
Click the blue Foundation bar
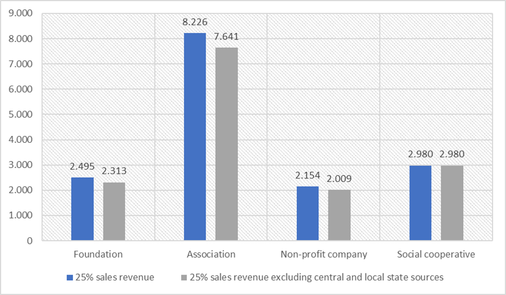[x=82, y=209]
